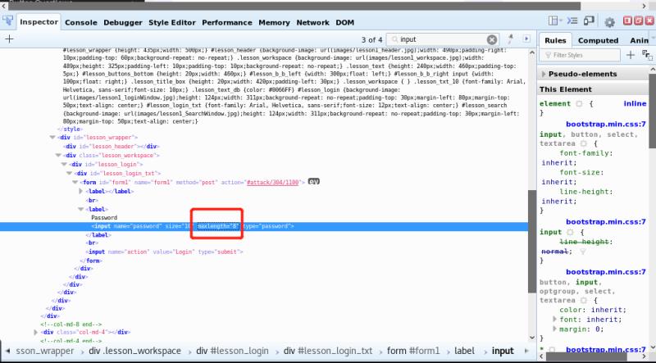This screenshot has width=656, height=363.
Task: Open the Style Editor tab
Action: [172, 23]
